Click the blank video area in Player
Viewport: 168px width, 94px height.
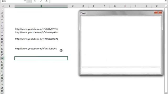(x=121, y=41)
